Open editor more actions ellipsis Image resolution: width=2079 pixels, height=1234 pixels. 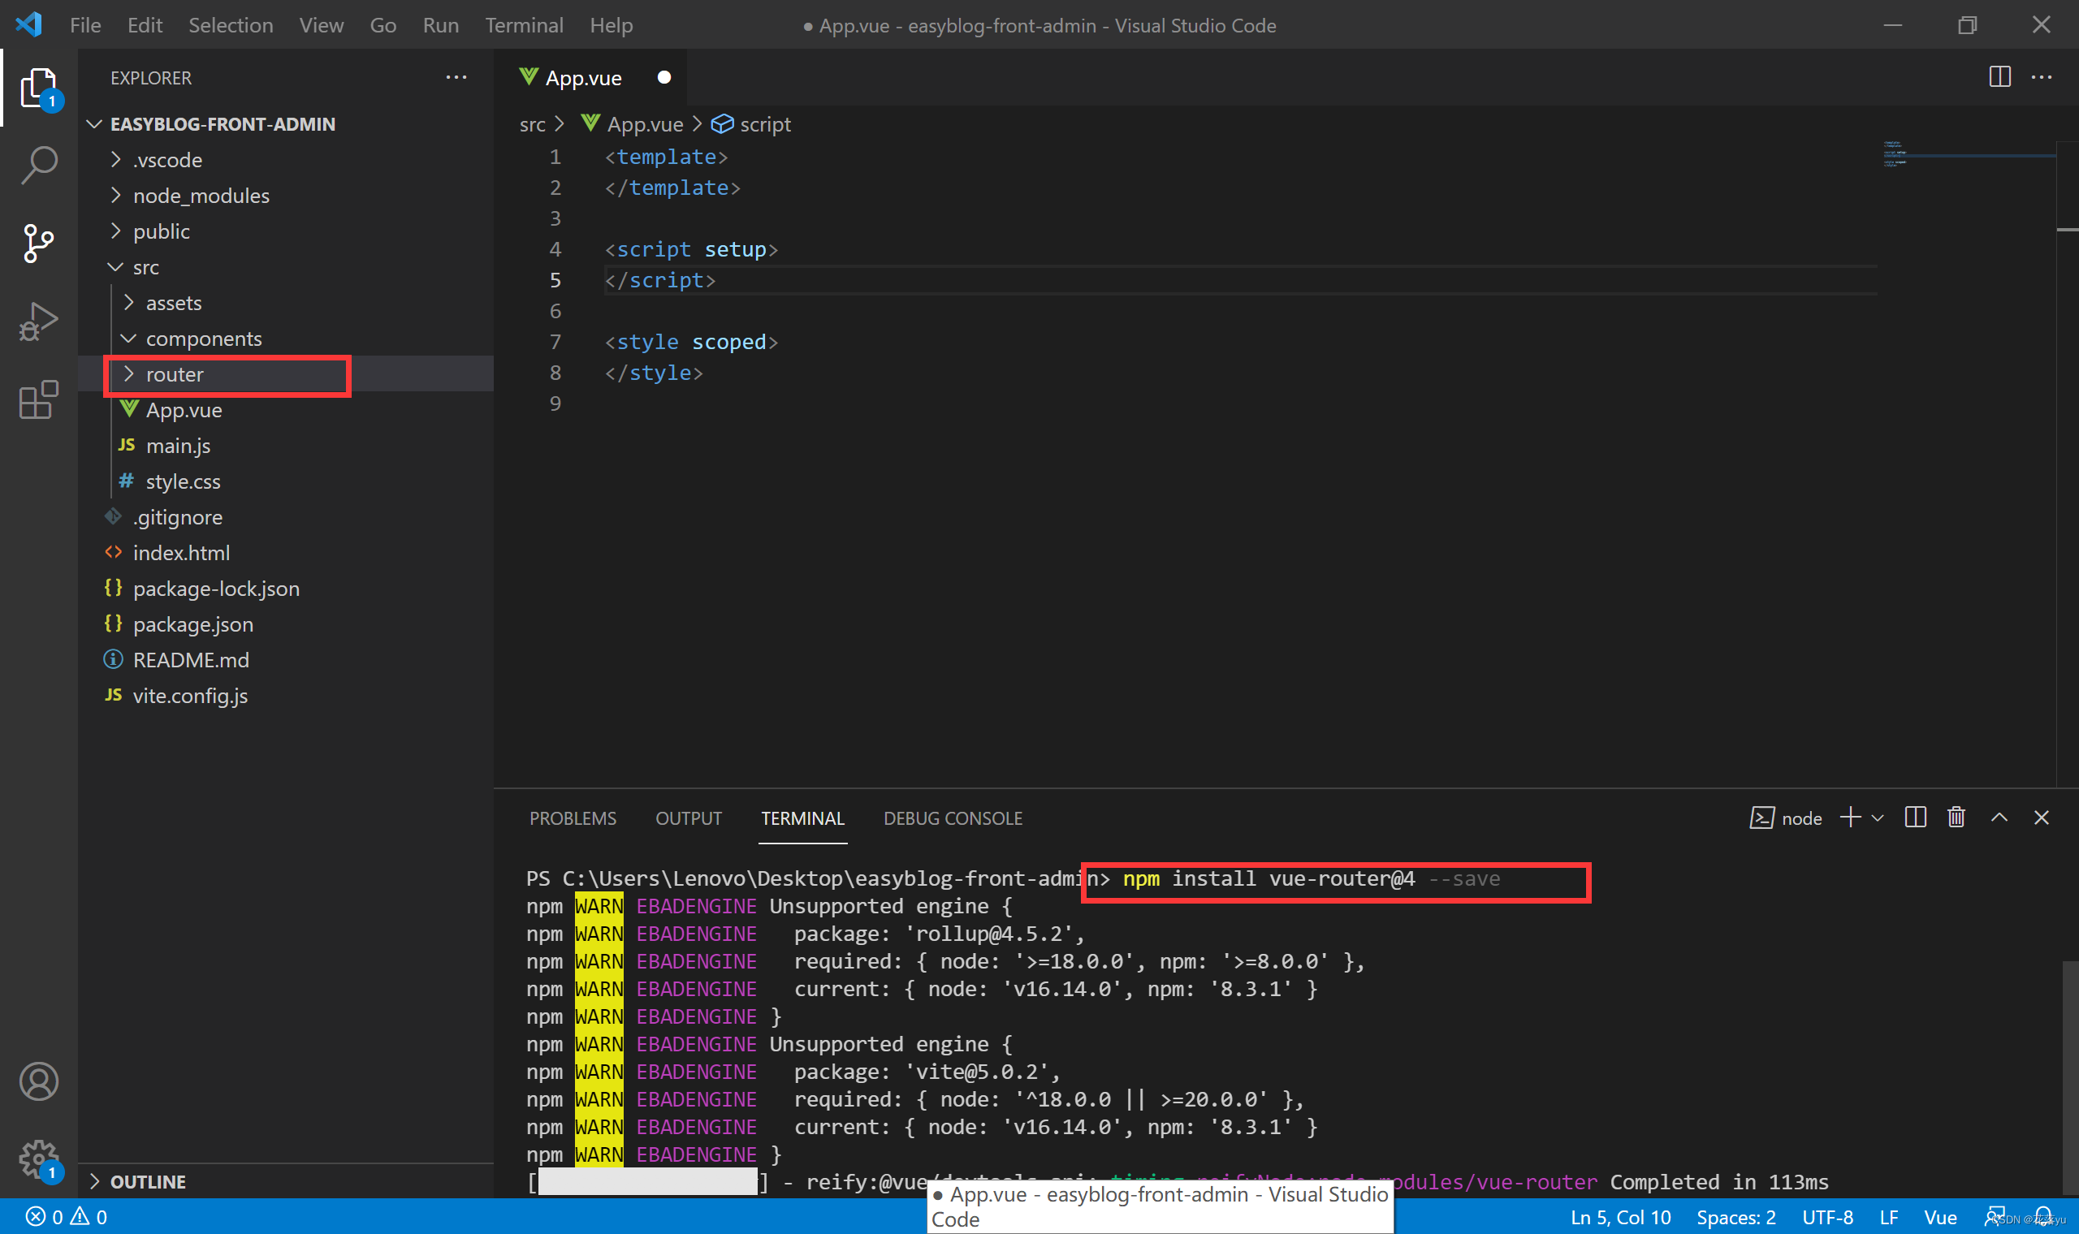tap(2041, 76)
